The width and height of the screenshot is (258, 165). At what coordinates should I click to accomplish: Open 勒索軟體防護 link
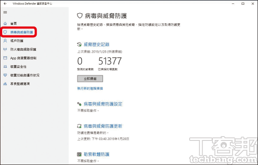point(97,155)
